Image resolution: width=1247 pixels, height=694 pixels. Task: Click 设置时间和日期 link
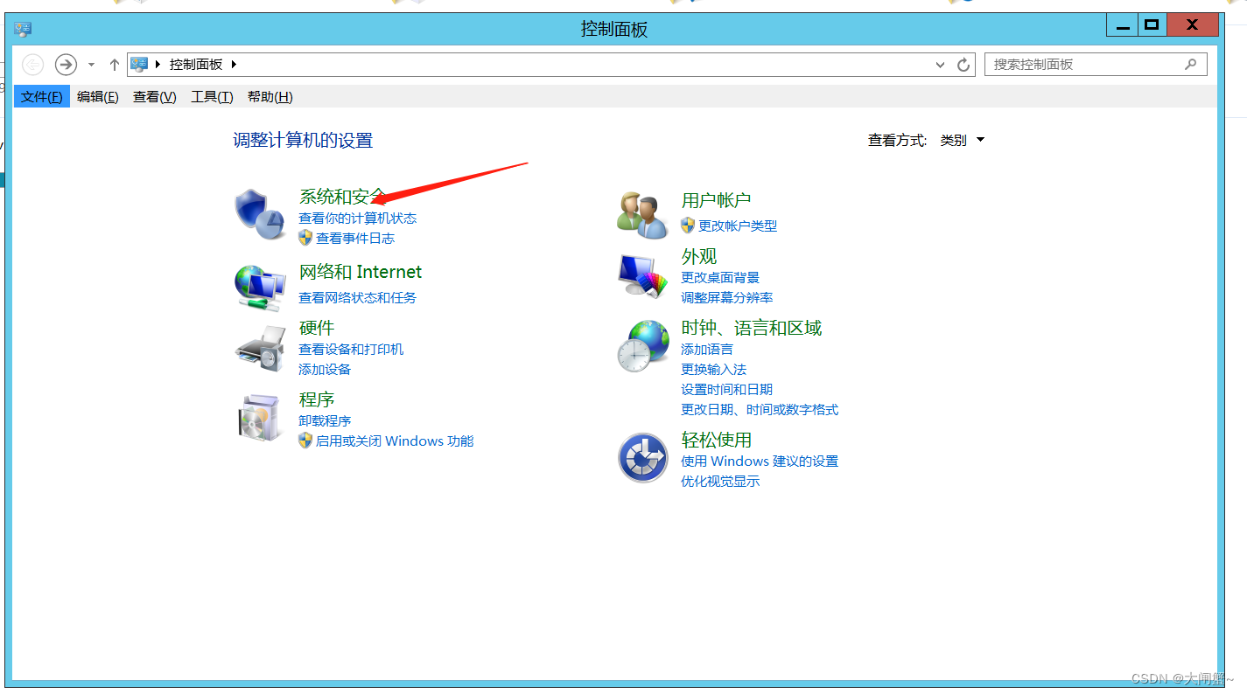click(x=727, y=390)
